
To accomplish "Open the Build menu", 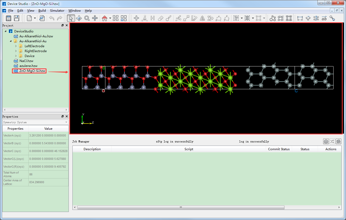I will [x=42, y=11].
